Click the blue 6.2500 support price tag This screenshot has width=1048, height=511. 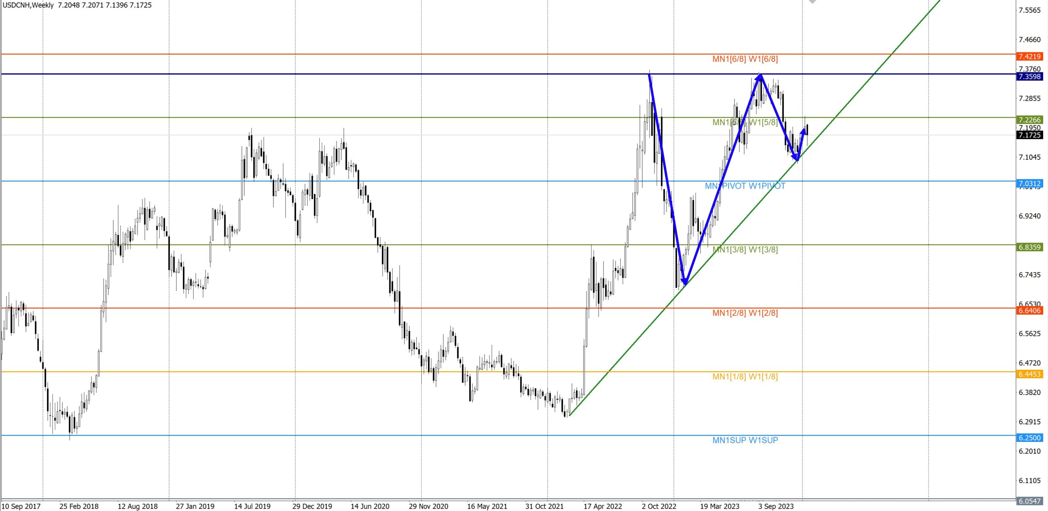coord(1029,438)
